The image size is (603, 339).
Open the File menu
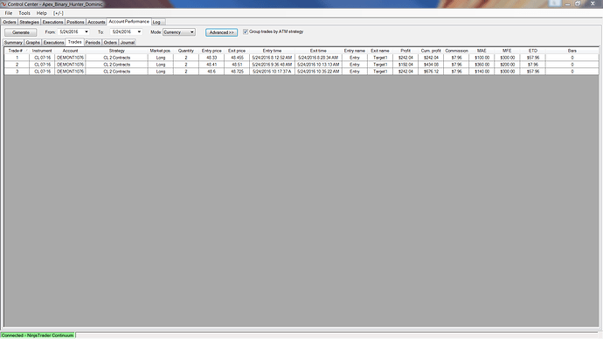9,13
